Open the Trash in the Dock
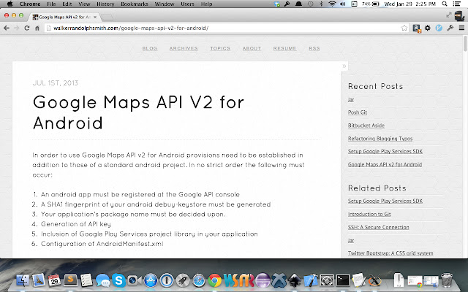The height and width of the screenshot is (292, 468). [447, 280]
